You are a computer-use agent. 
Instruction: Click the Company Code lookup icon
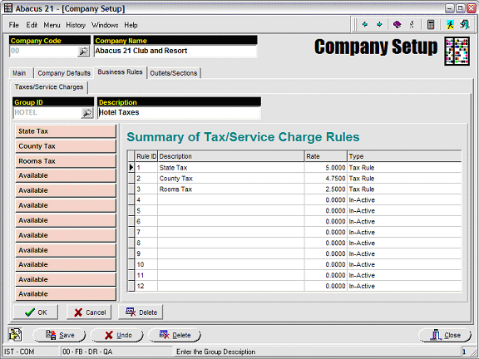83,52
